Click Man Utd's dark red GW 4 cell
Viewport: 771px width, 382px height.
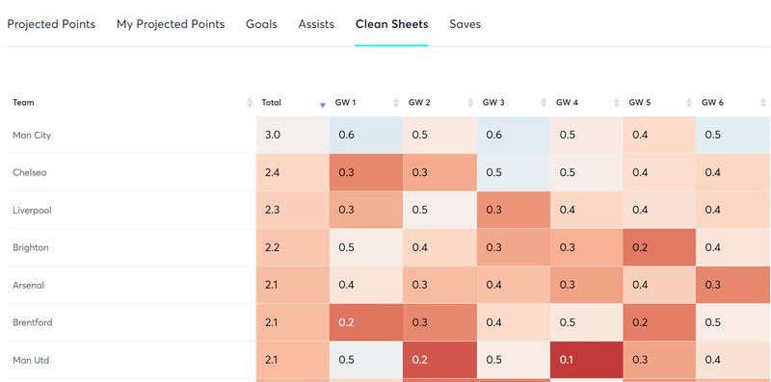586,360
